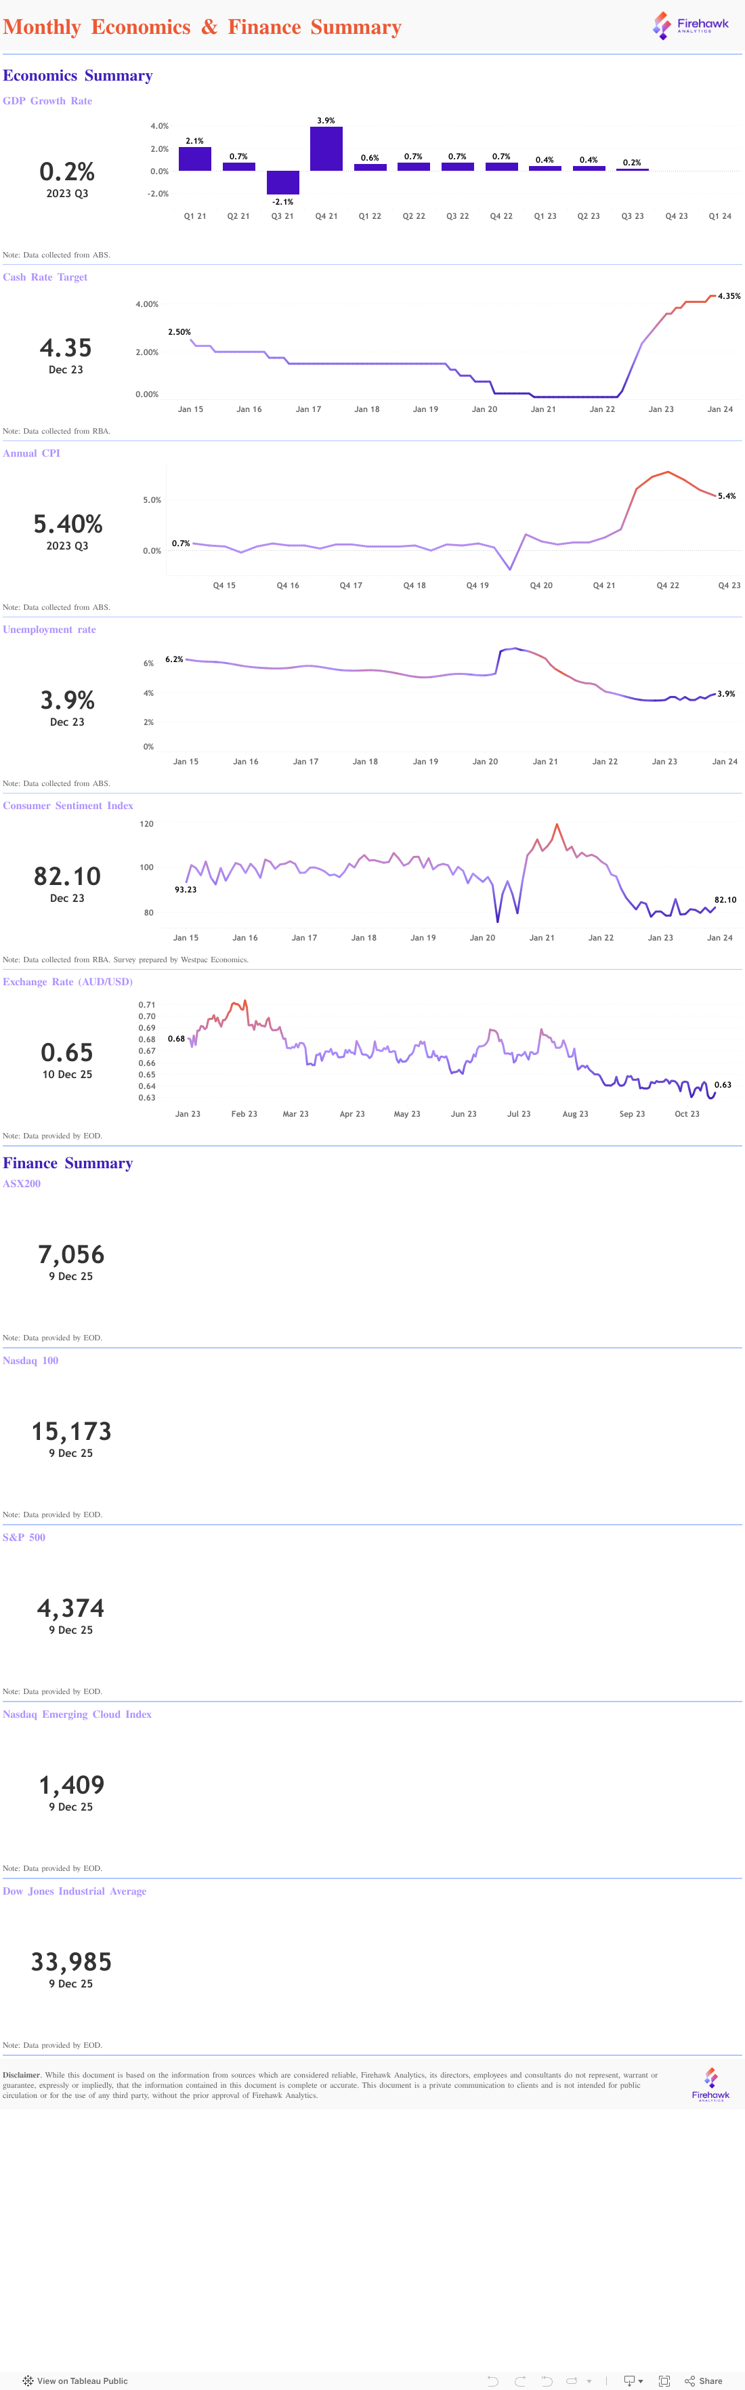Image resolution: width=745 pixels, height=2390 pixels.
Task: Select the Q4 21 GDP bar showing 3.9%
Action: tap(326, 148)
